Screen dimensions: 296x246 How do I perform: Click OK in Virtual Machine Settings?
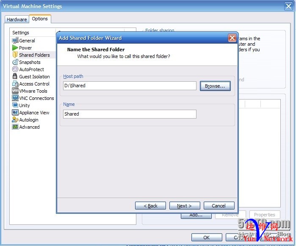(x=207, y=237)
